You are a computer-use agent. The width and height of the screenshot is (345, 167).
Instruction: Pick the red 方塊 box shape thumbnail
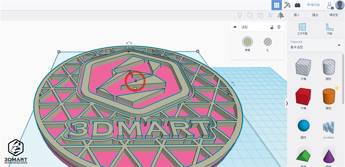pyautogui.click(x=303, y=97)
